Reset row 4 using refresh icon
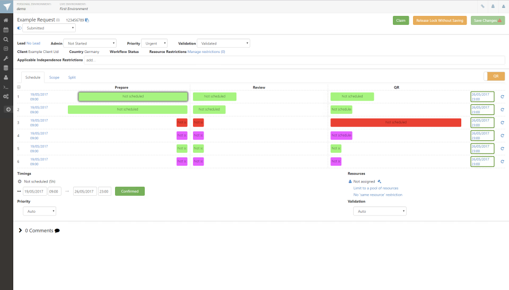This screenshot has width=509, height=290. [502, 135]
